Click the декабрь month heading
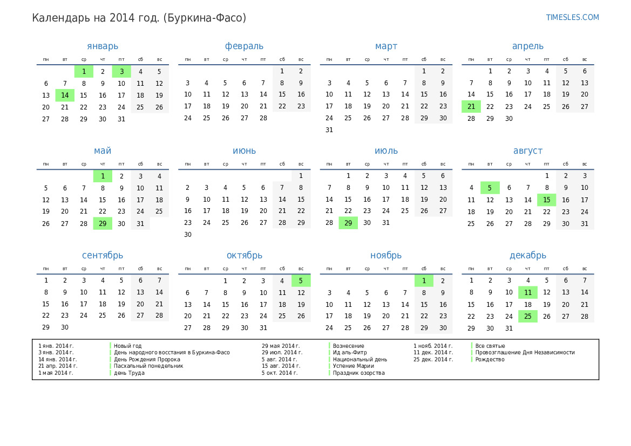Screen dimensions: 631x446 point(527,256)
